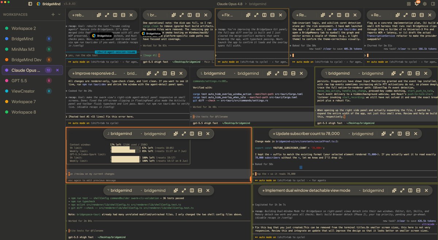Click the "rebuild-agent-session-resume" branch tag

coord(116,52)
